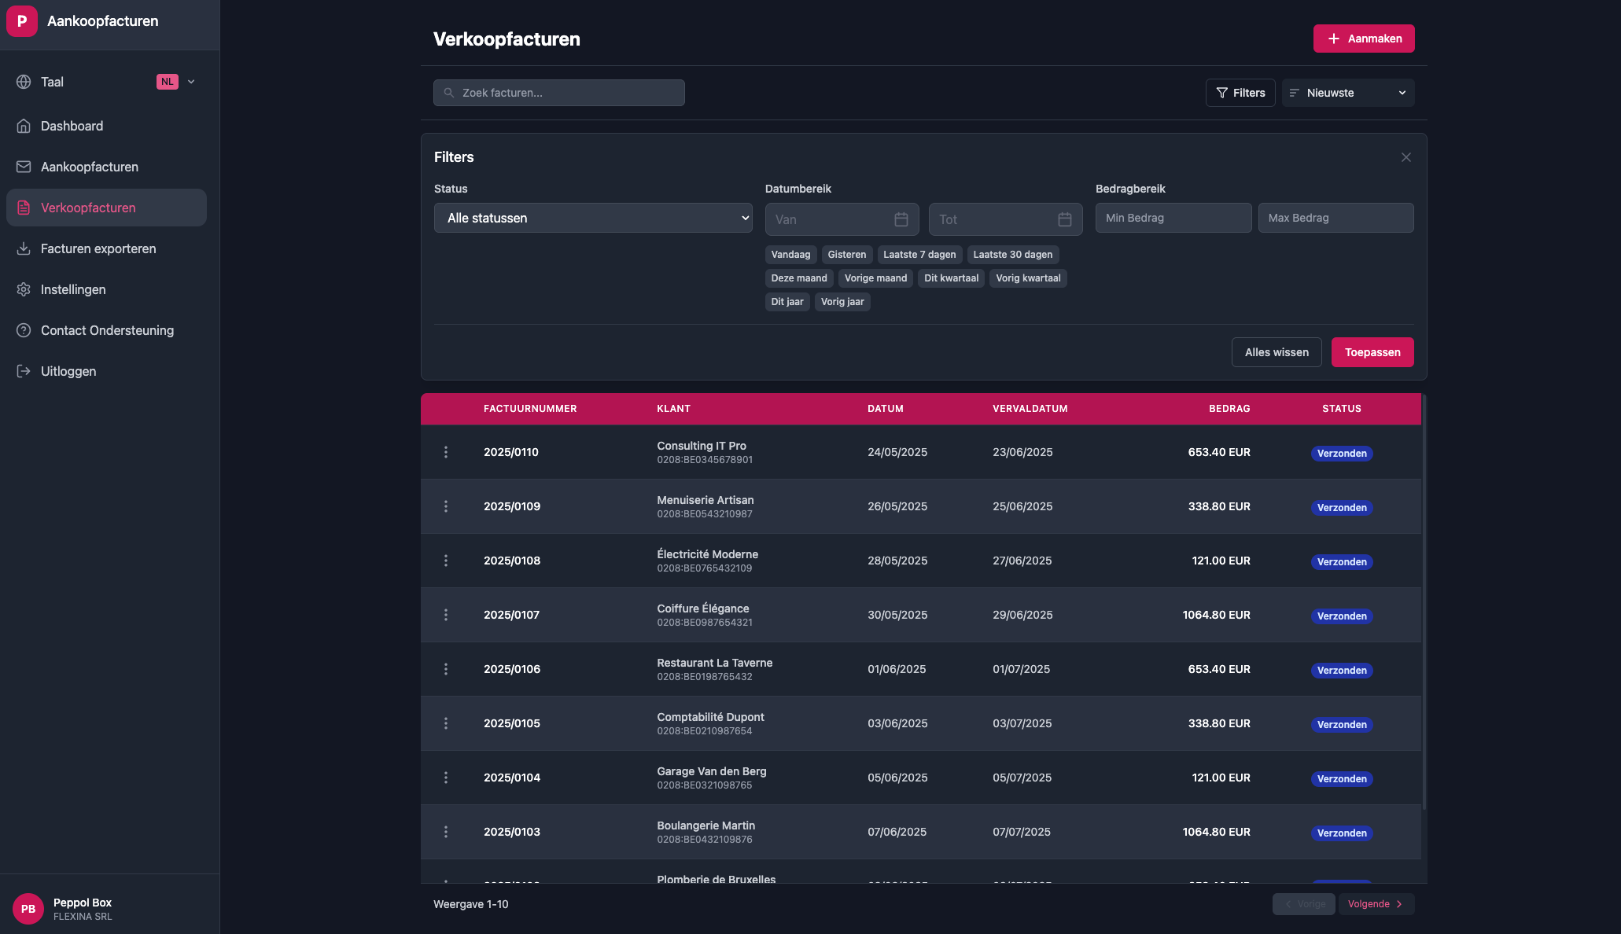Click customer name Restaurant La Taverne
Image resolution: width=1621 pixels, height=934 pixels.
715,663
